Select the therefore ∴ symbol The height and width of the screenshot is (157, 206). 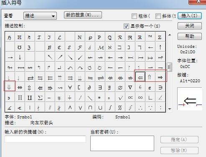(x=140, y=107)
